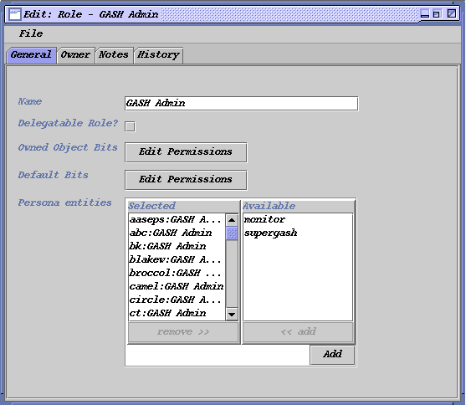Viewport: 466px width, 405px height.
Task: Select aaseps:GASH A... in Selected list
Action: pos(177,220)
